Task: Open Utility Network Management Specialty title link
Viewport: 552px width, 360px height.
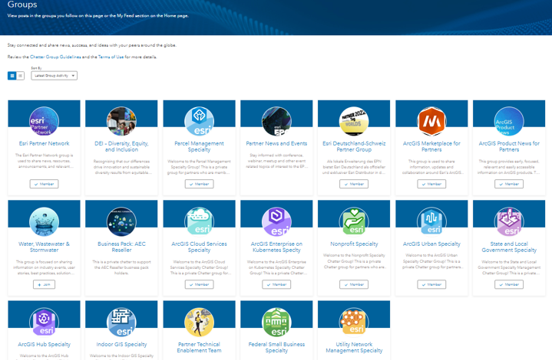Action: (x=354, y=347)
